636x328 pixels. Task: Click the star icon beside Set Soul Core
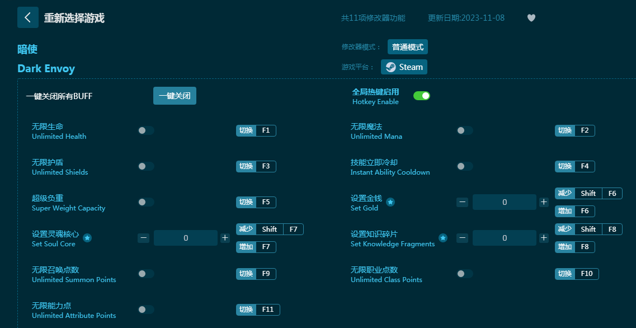[x=87, y=238]
